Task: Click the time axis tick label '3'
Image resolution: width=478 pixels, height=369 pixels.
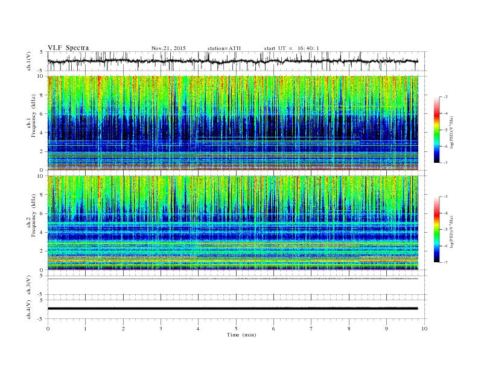Action: click(x=161, y=329)
